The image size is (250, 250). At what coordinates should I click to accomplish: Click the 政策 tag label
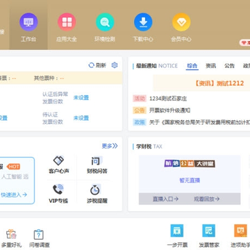[140, 122]
